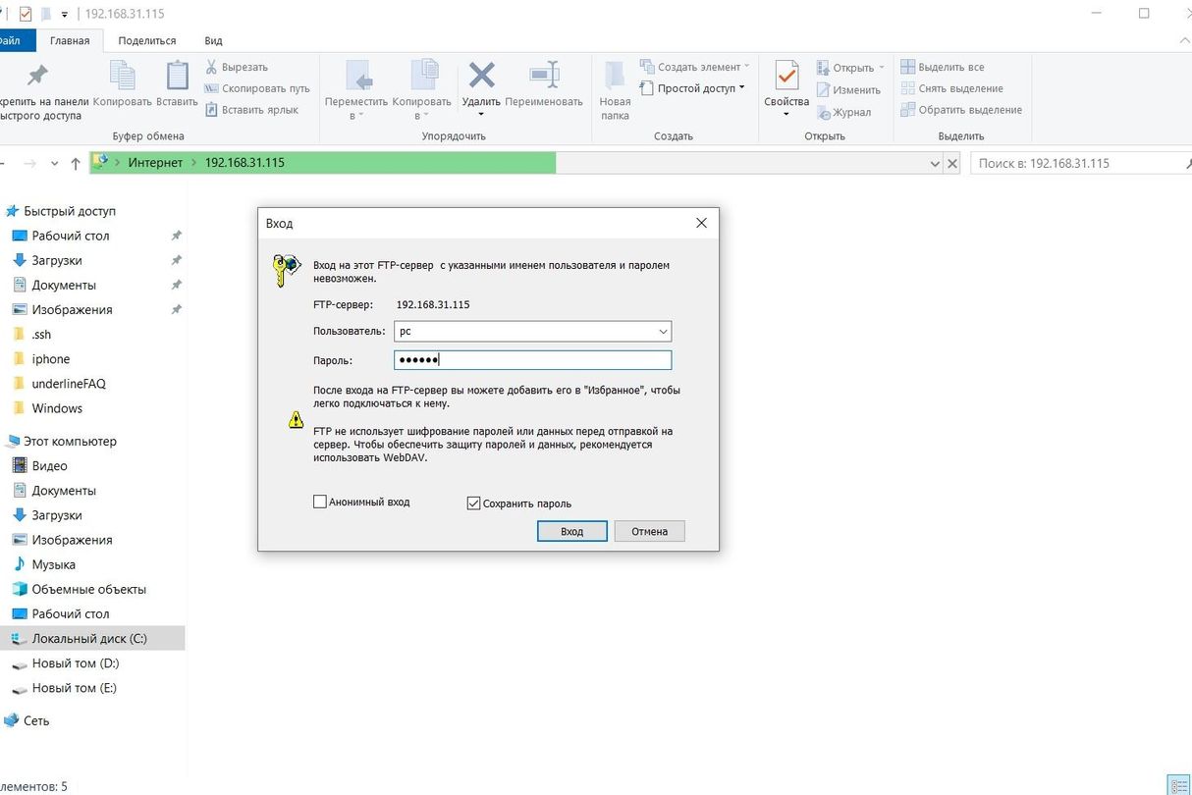This screenshot has width=1192, height=795.
Task: Click the up arrow navigation icon
Action: click(76, 164)
